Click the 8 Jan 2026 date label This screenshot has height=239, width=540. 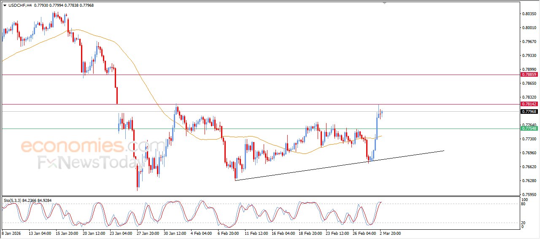[x=11, y=233]
